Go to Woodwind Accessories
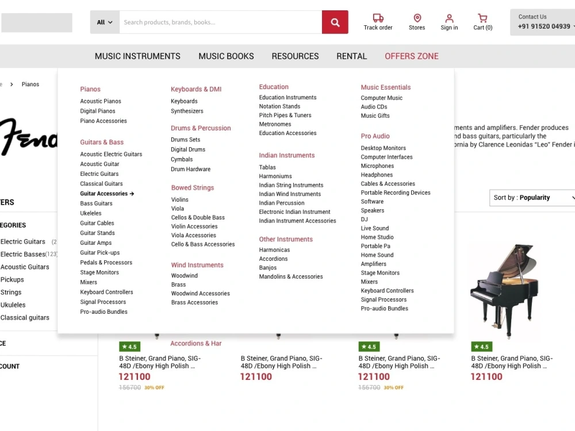This screenshot has width=575, height=431. (x=200, y=294)
